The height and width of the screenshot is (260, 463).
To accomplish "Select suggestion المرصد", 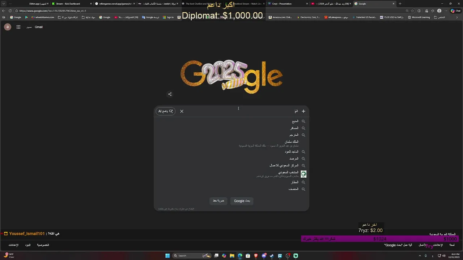I will (231, 159).
